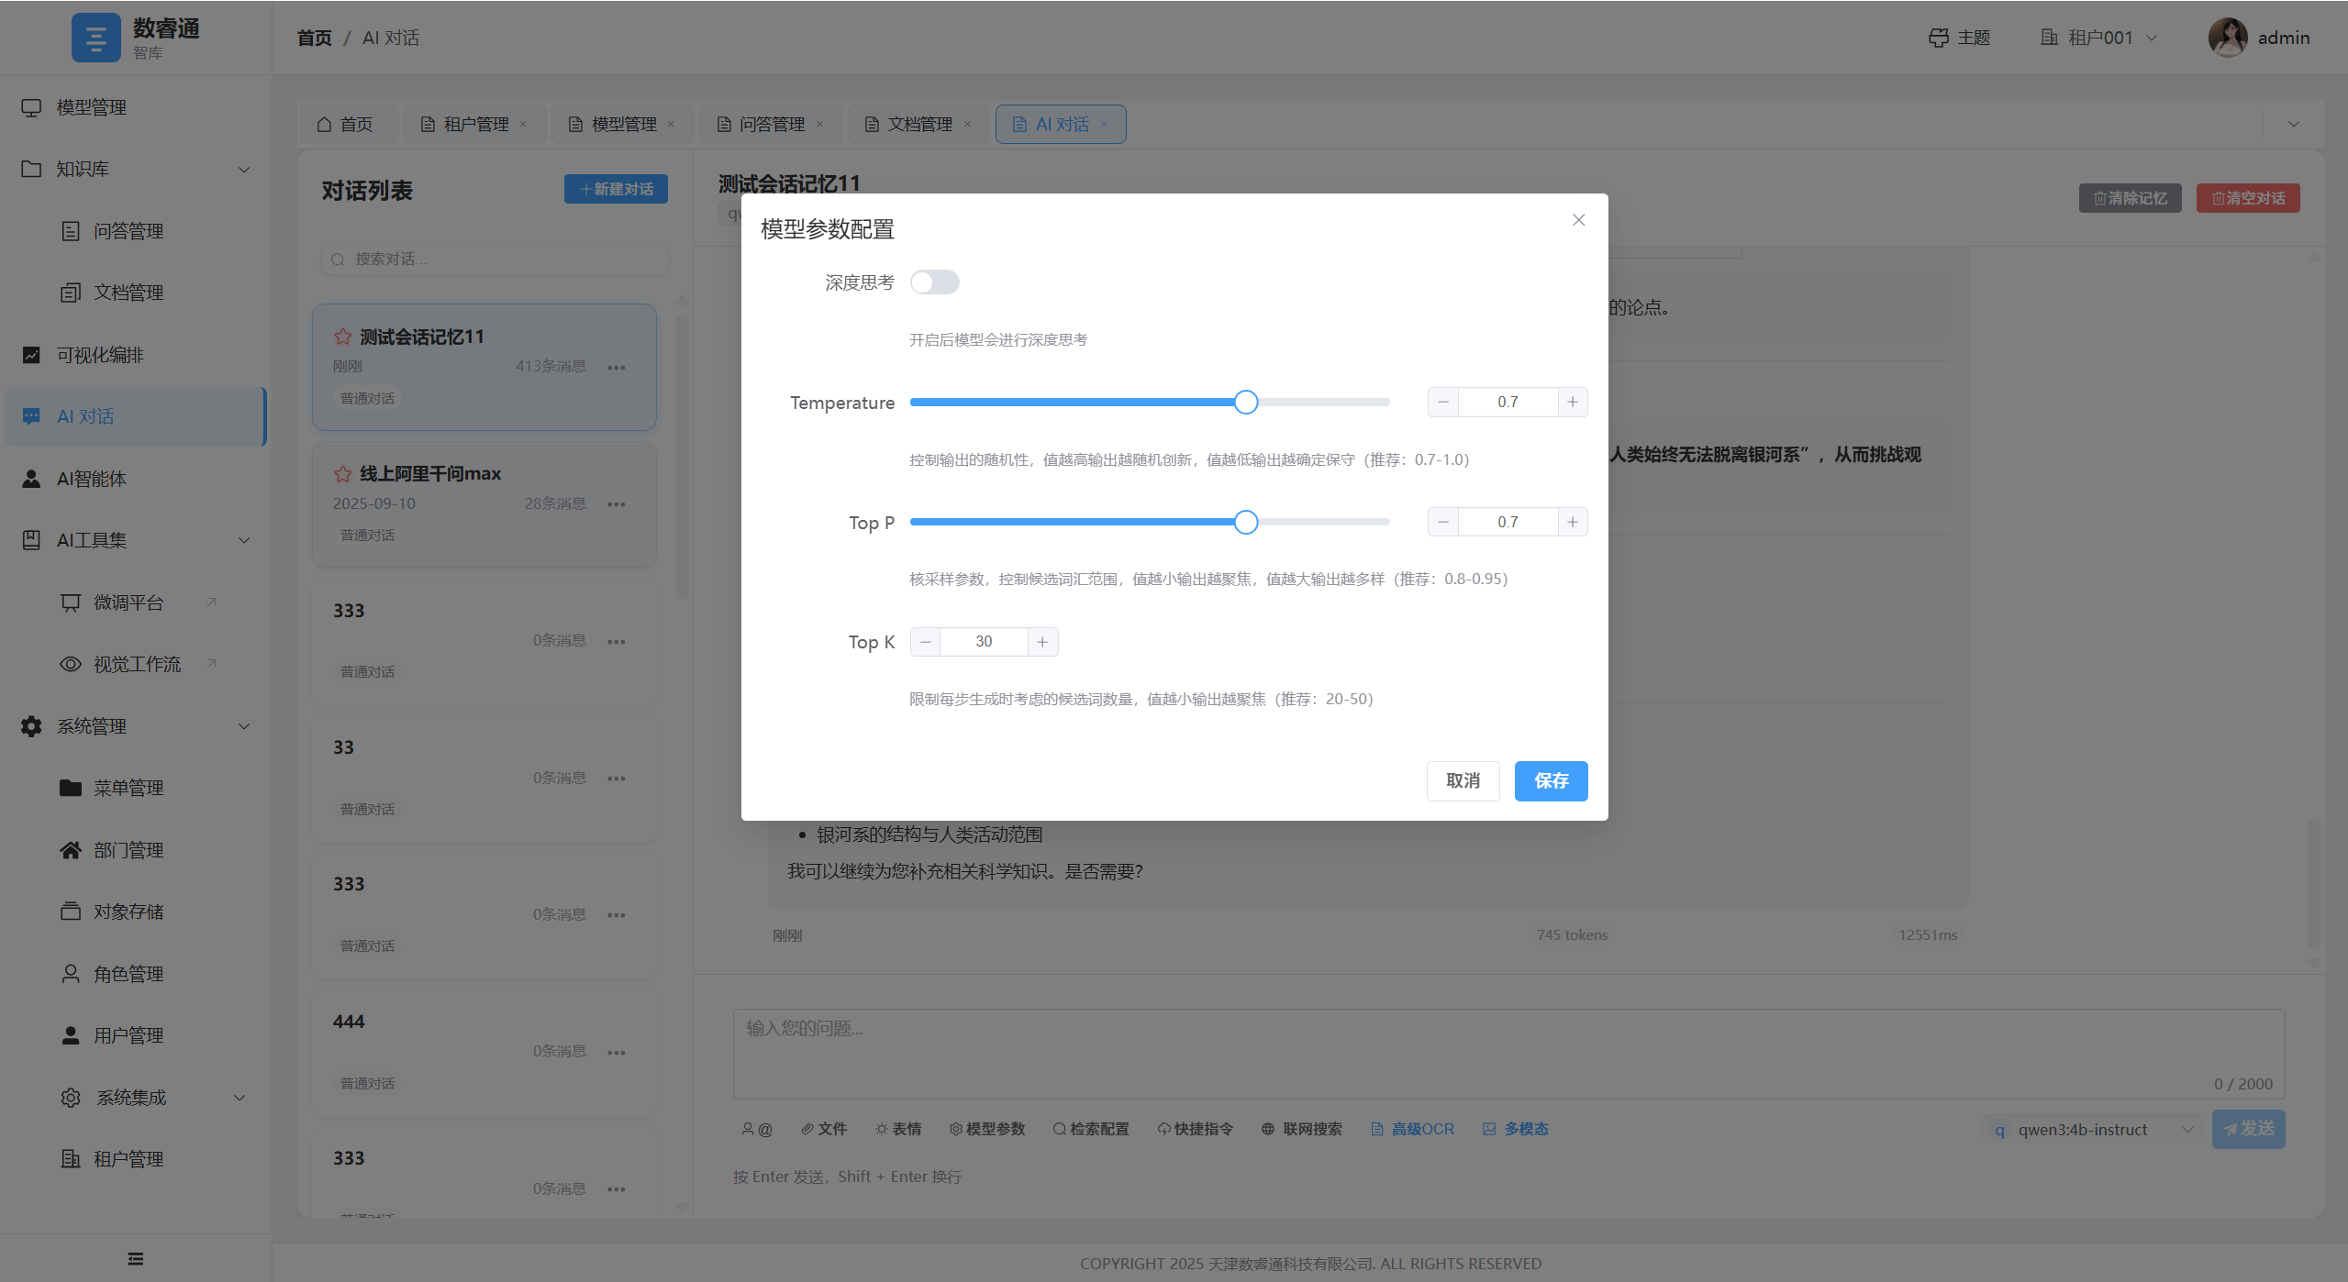The height and width of the screenshot is (1282, 2348).
Task: Click the 取消 button
Action: click(x=1463, y=781)
